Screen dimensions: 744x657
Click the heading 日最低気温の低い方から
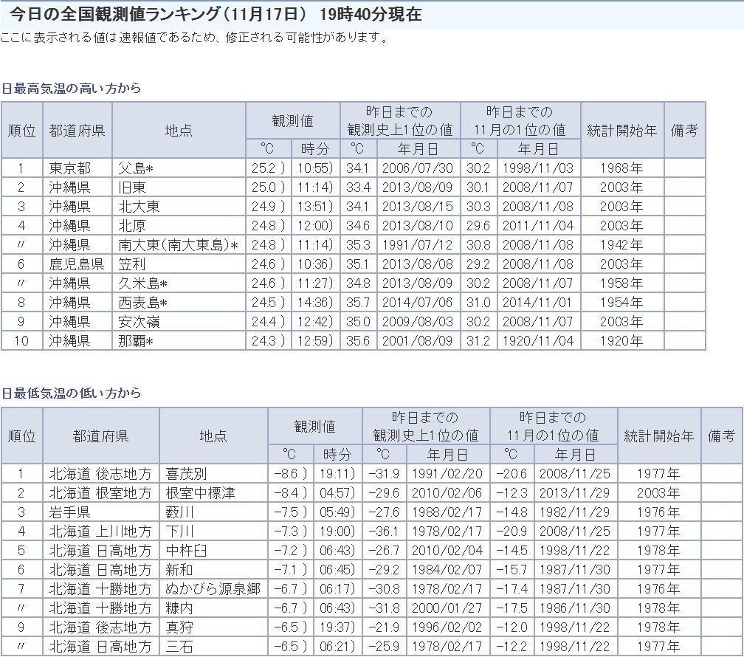tap(71, 393)
